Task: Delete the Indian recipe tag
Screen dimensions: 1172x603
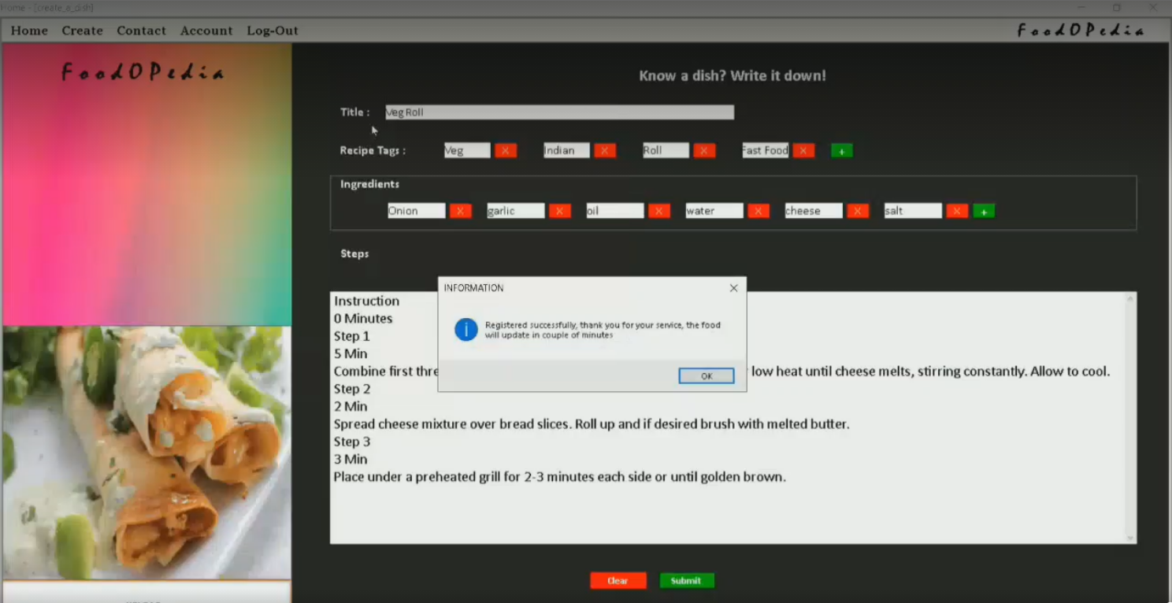Action: (605, 150)
